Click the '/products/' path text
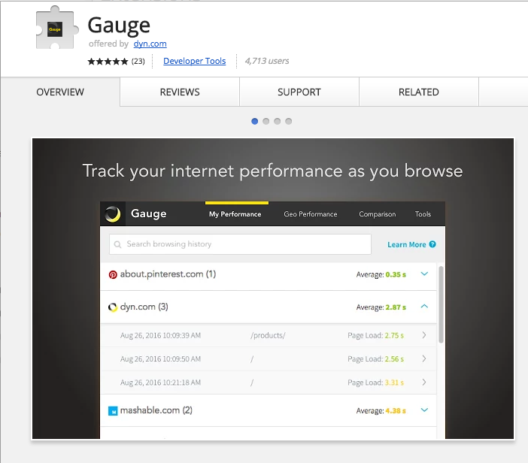The height and width of the screenshot is (463, 528). (268, 335)
